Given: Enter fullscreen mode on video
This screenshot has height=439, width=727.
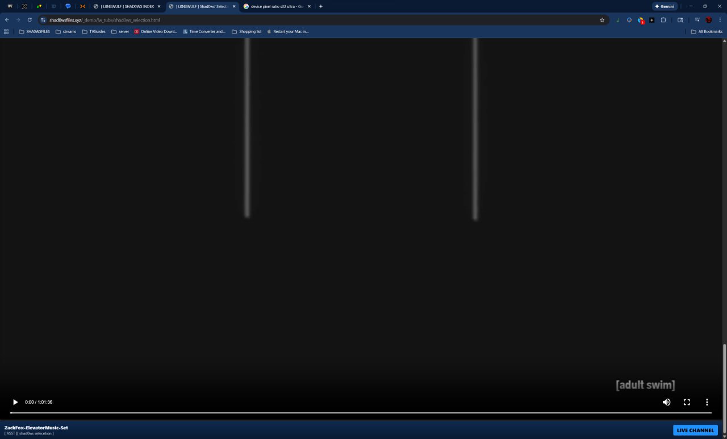Looking at the screenshot, I should tap(687, 402).
